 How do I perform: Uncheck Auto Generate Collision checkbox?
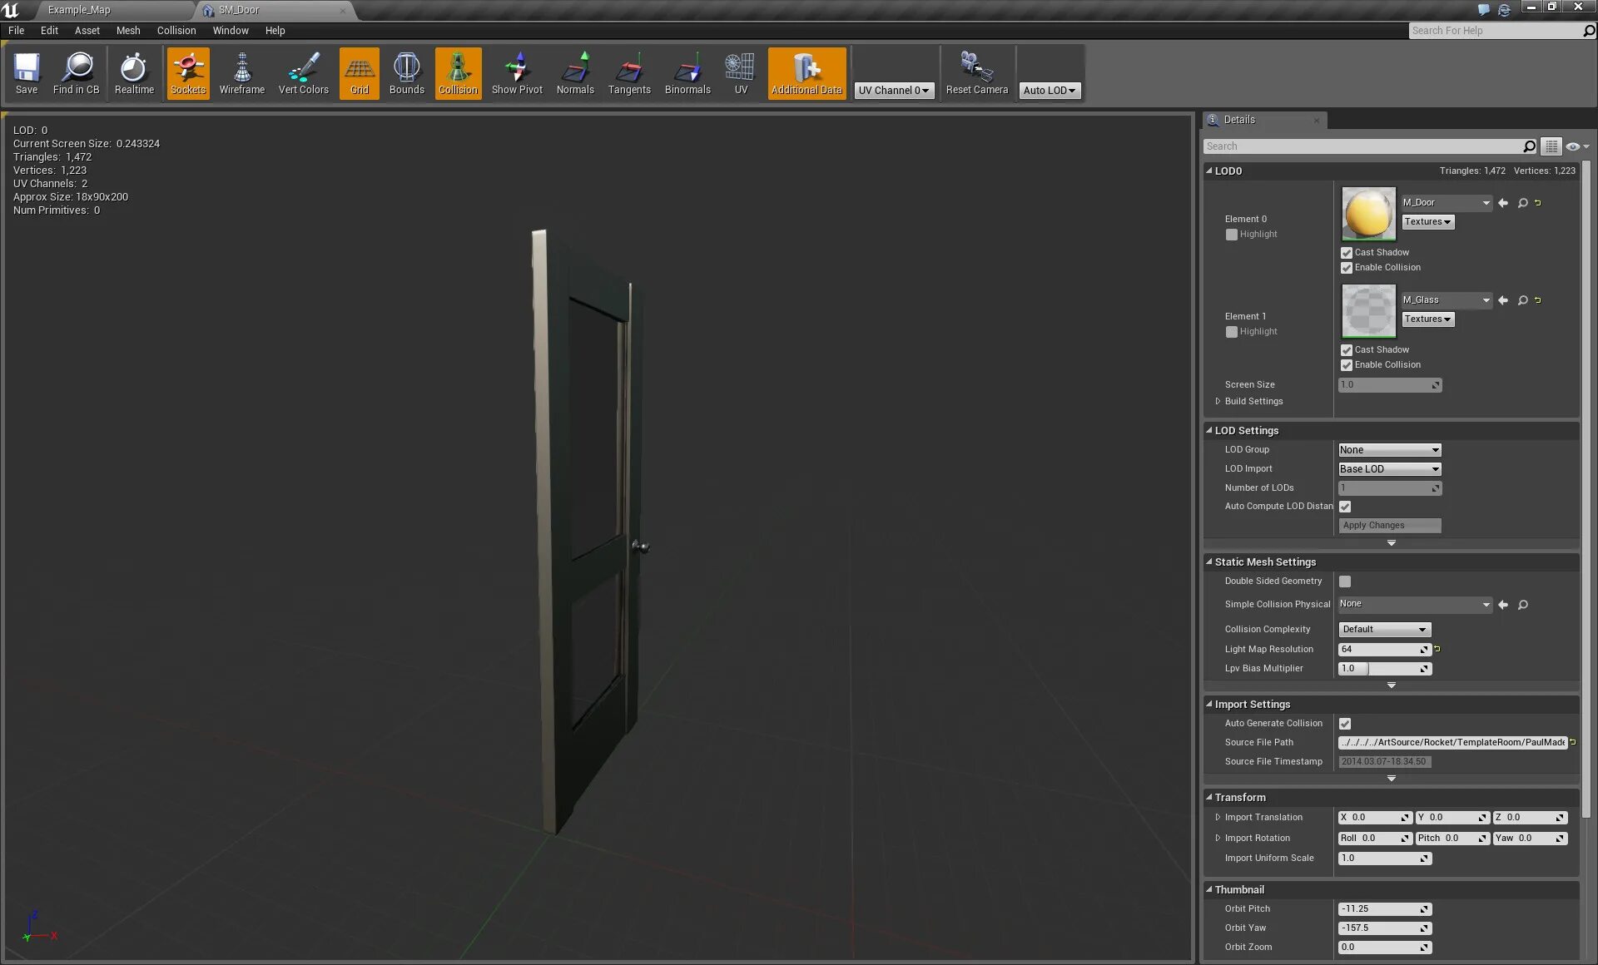pos(1345,724)
